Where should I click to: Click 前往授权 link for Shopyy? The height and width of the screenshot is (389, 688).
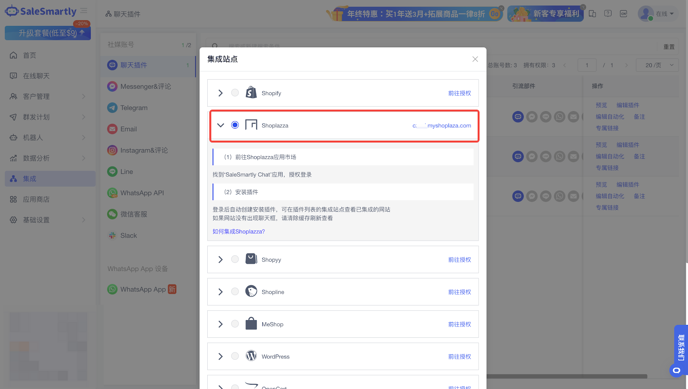[x=459, y=259]
